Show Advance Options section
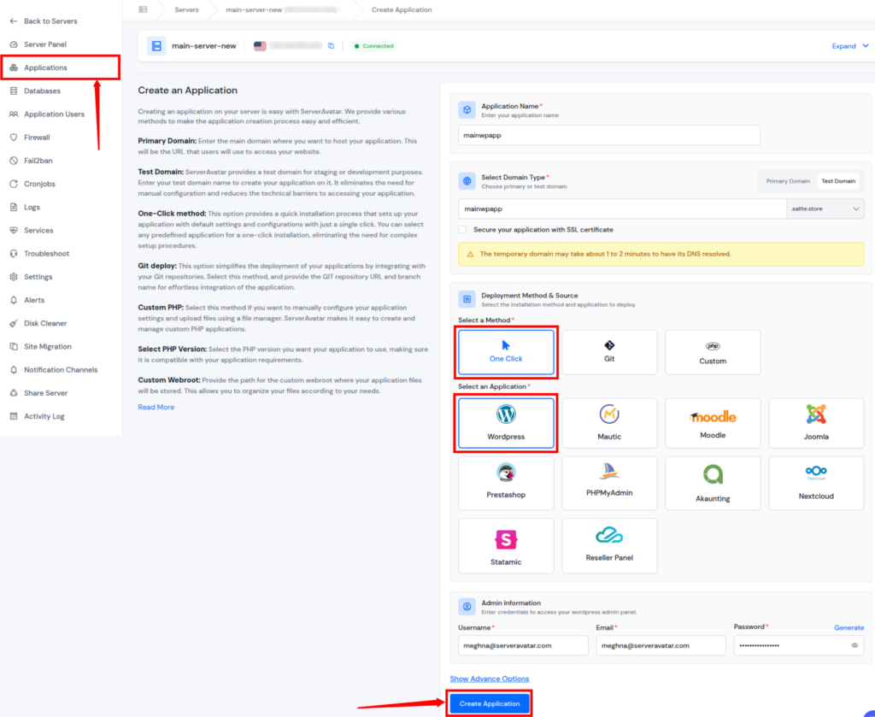Image resolution: width=875 pixels, height=717 pixels. (490, 679)
